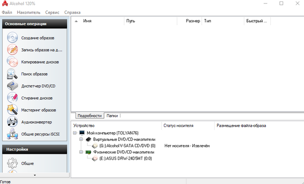304x184 pixels.
Task: Select Мой компьютер (TOLYAN76) tree label
Action: pyautogui.click(x=113, y=133)
